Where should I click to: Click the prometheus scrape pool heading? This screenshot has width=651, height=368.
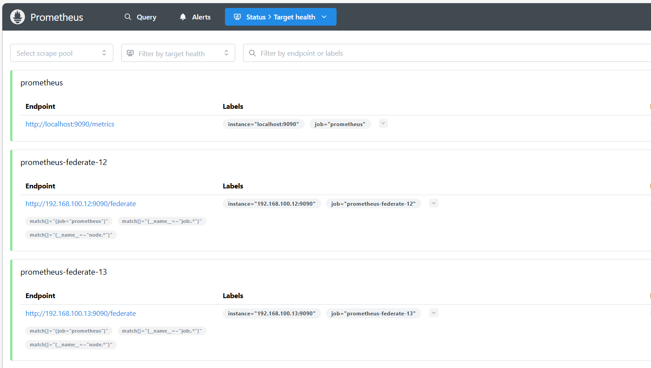[x=42, y=83]
